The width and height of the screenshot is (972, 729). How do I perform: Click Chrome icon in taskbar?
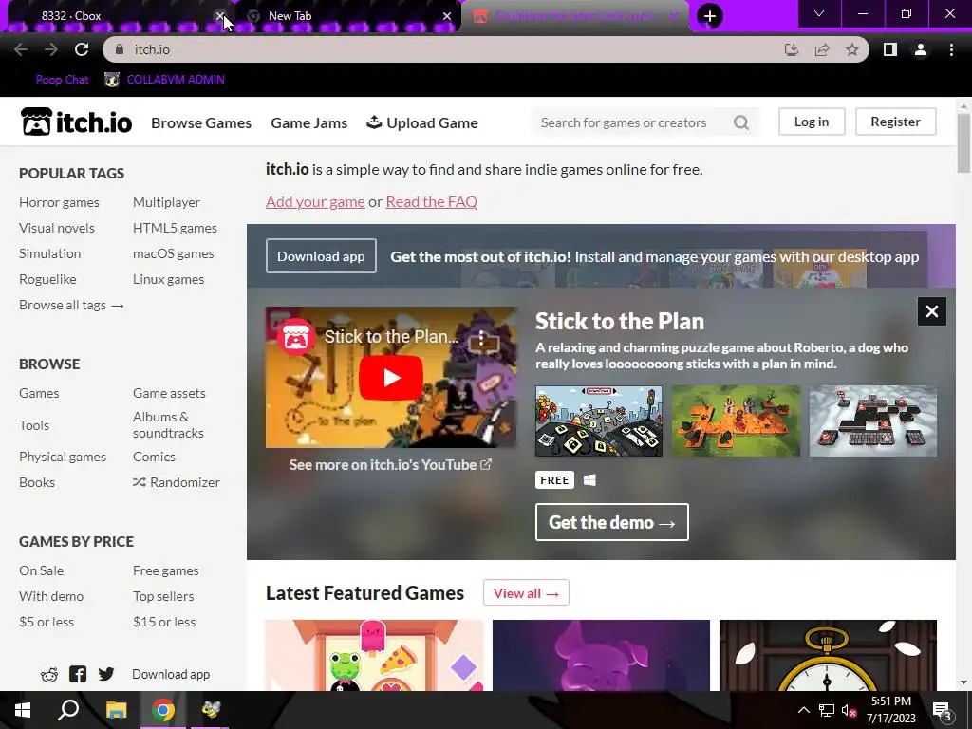click(x=163, y=710)
